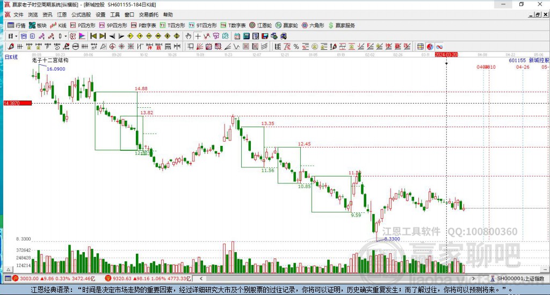Click the grid table icon
The height and width of the screenshot is (295, 550).
tap(420, 47)
